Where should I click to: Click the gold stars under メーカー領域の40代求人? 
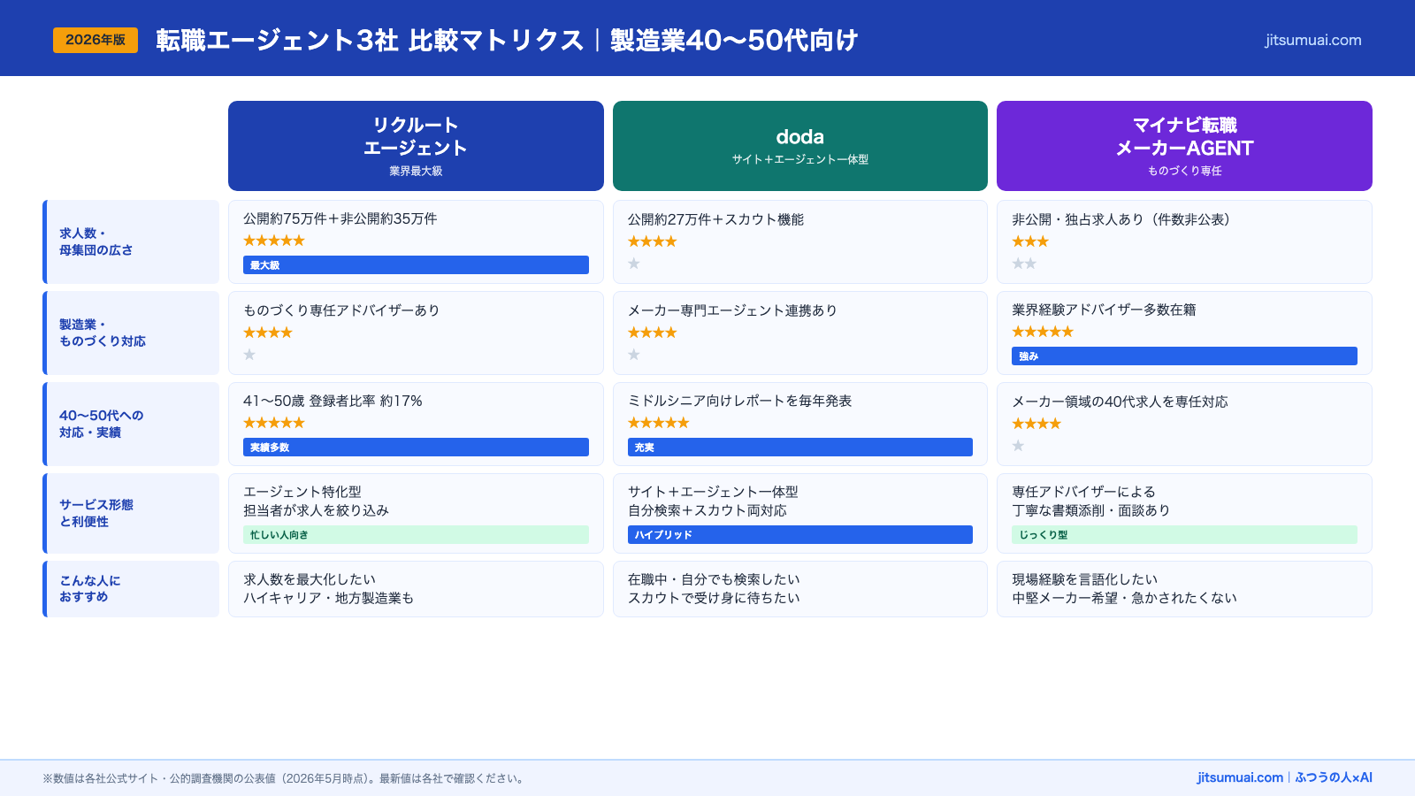[1036, 424]
